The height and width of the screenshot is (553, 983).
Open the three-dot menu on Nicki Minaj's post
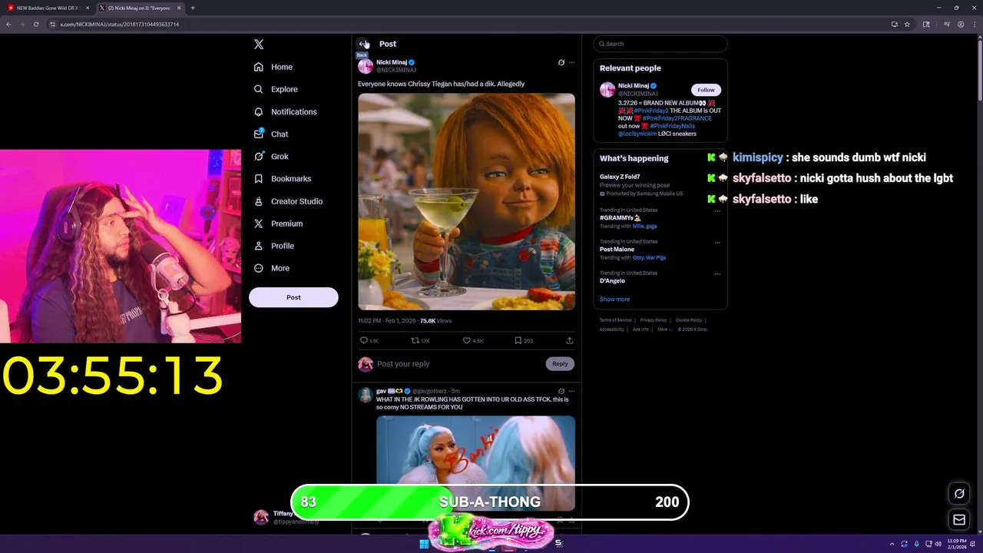tap(571, 62)
